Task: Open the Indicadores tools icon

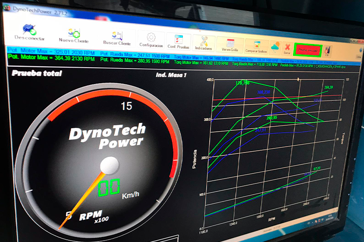Action: click(x=203, y=43)
